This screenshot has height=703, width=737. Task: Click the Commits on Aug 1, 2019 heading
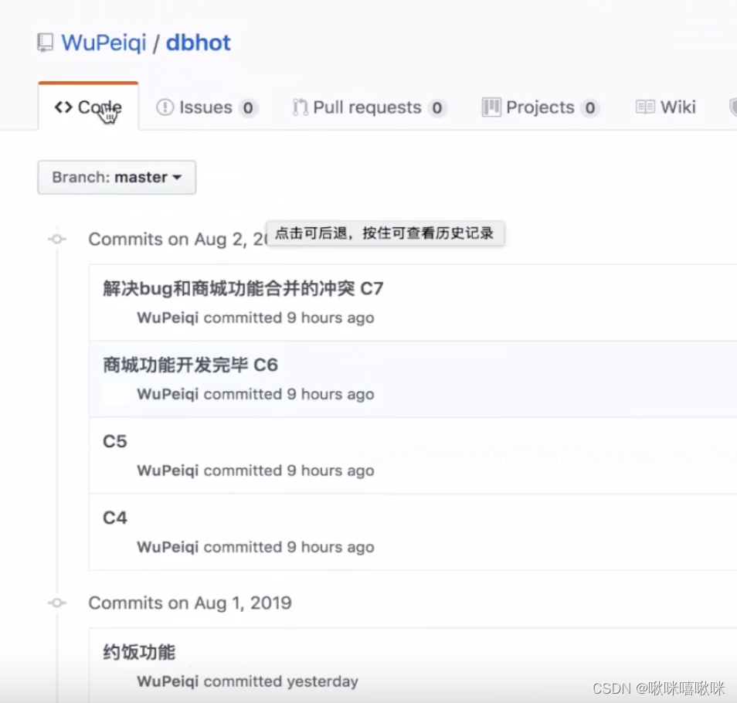(190, 603)
